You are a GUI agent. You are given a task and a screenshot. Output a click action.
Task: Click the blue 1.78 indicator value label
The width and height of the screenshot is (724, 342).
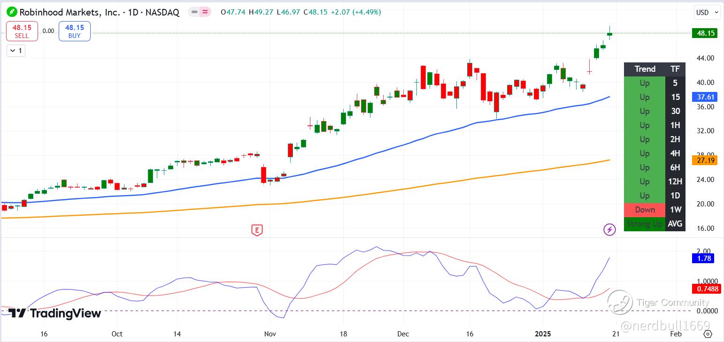pos(703,258)
